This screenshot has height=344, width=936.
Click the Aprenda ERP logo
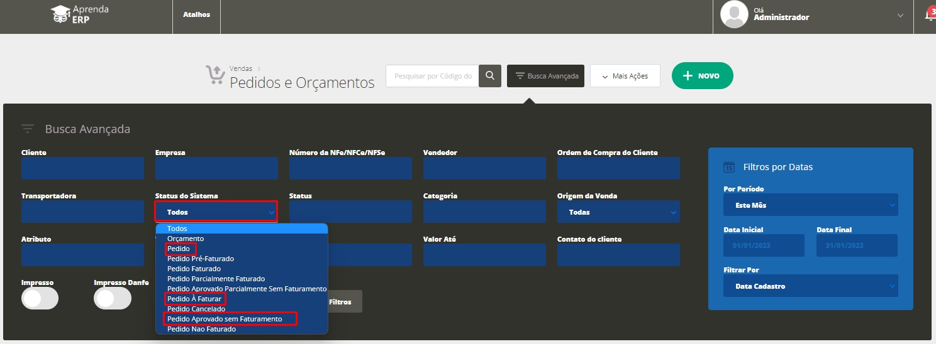point(79,14)
